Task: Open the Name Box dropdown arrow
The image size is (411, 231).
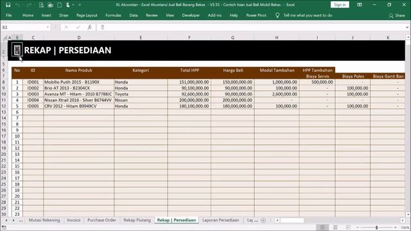Action: point(48,27)
